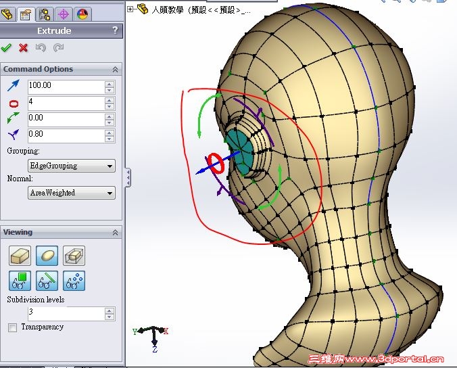Collapse the side panel with splitter handle

pos(128,177)
